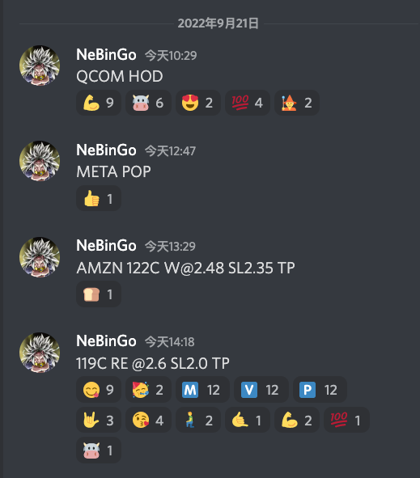Click NeBinGo avatar beside META POP message
This screenshot has width=420, height=478.
tap(40, 161)
